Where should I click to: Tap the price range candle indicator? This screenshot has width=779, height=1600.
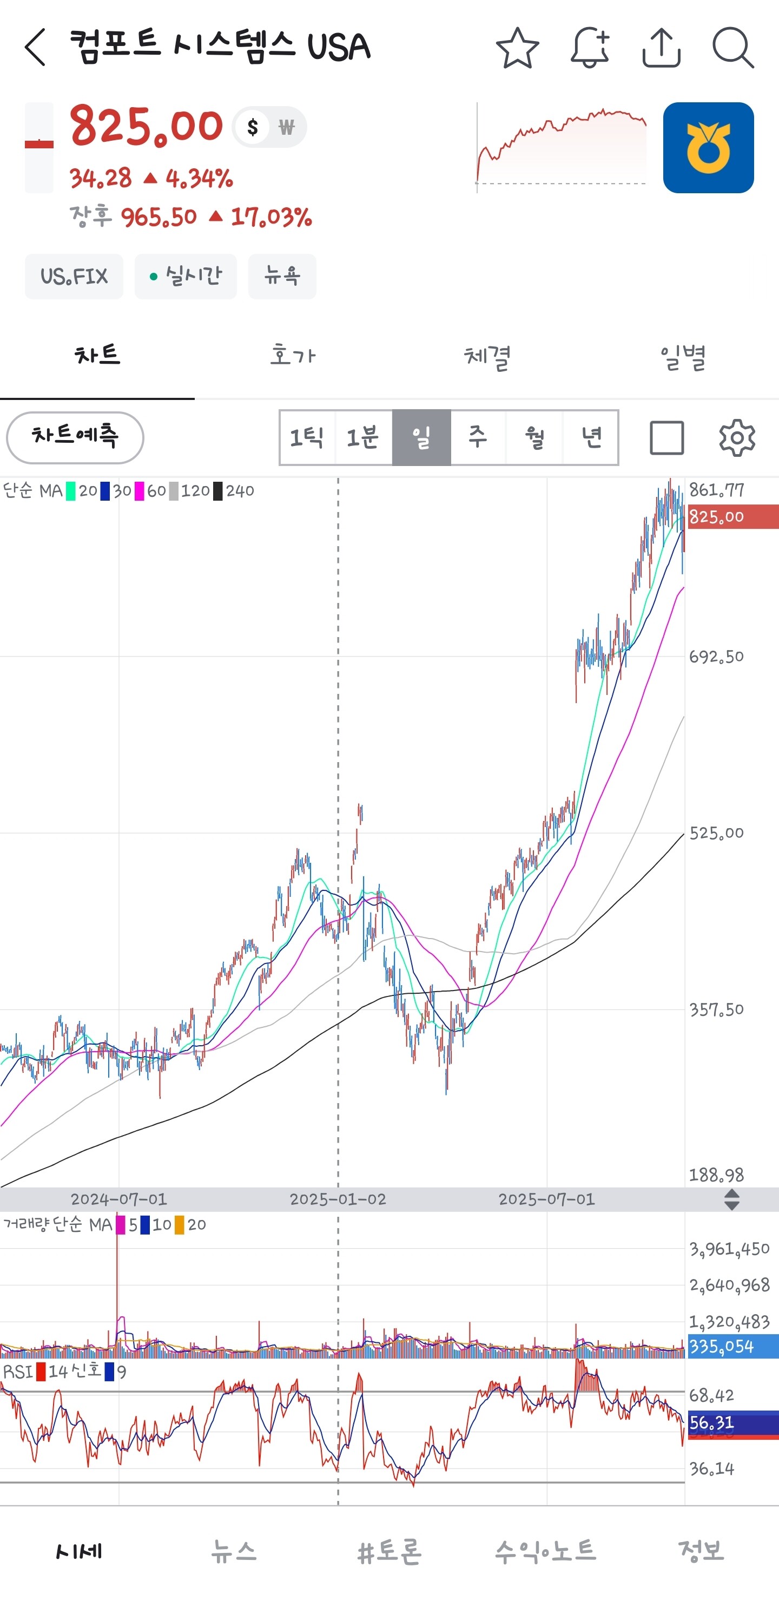click(39, 148)
